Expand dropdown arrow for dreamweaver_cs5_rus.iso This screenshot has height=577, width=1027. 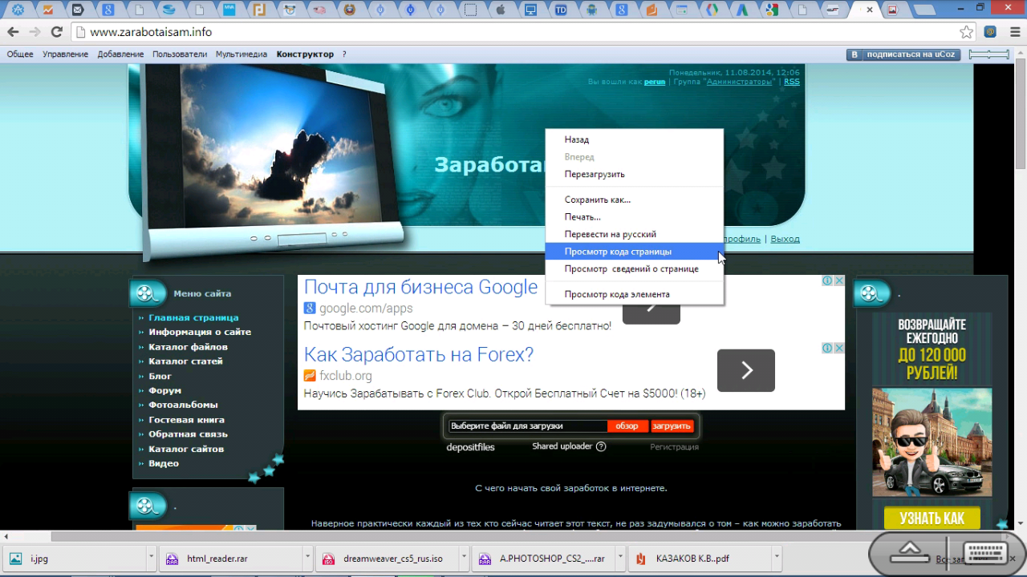tap(464, 559)
